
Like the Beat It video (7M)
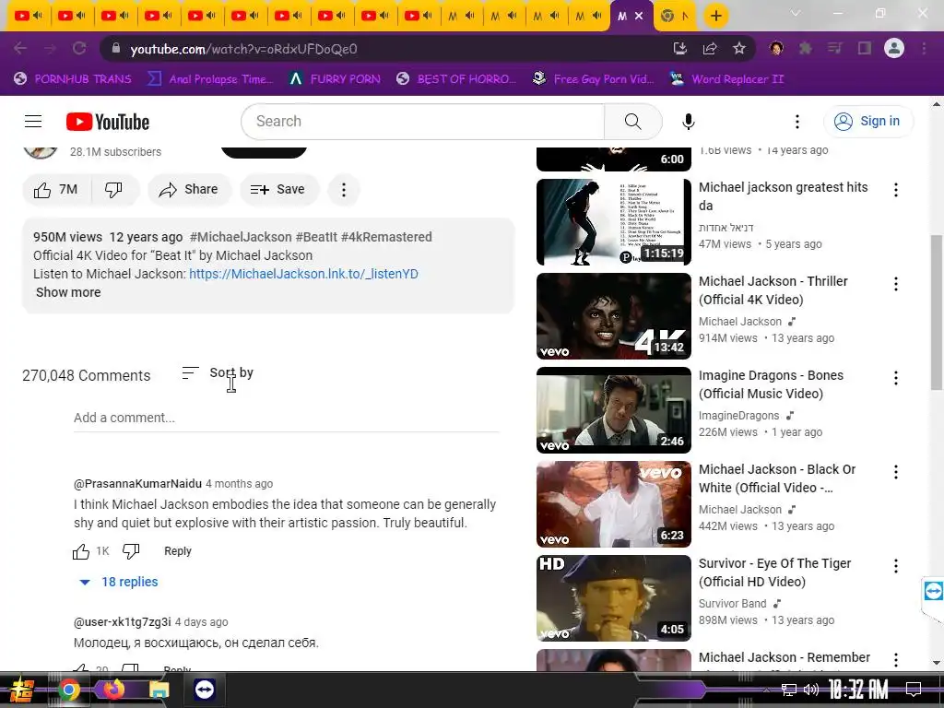tap(56, 190)
